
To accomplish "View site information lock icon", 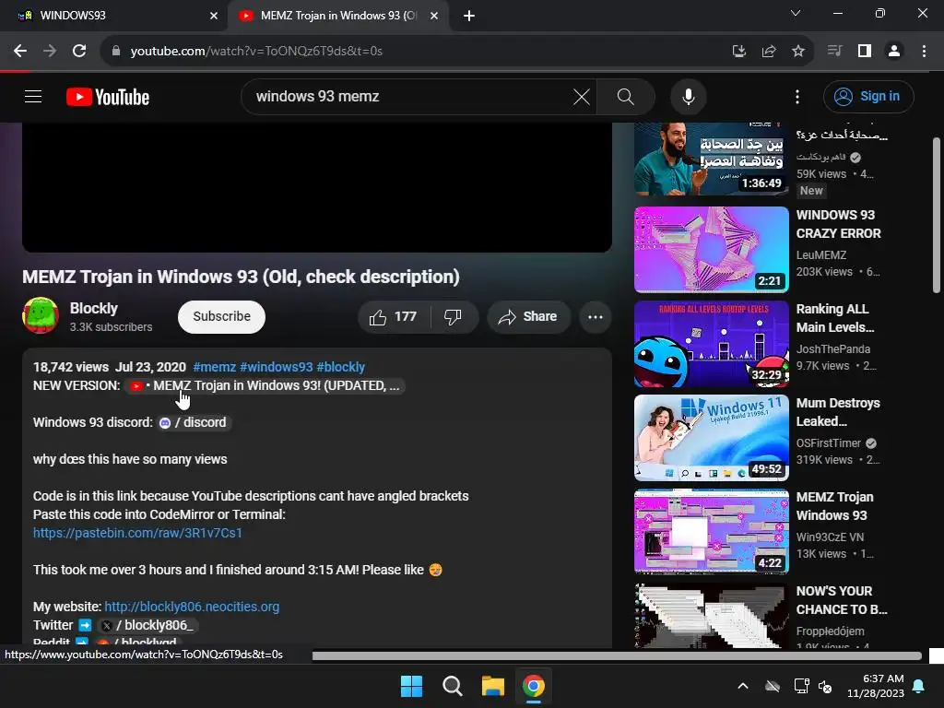I will (x=116, y=52).
